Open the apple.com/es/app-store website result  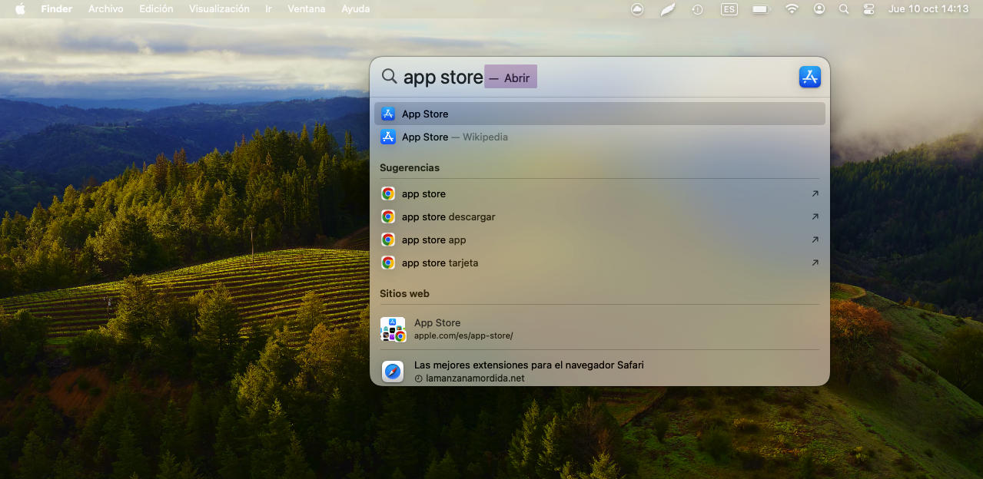click(x=463, y=329)
